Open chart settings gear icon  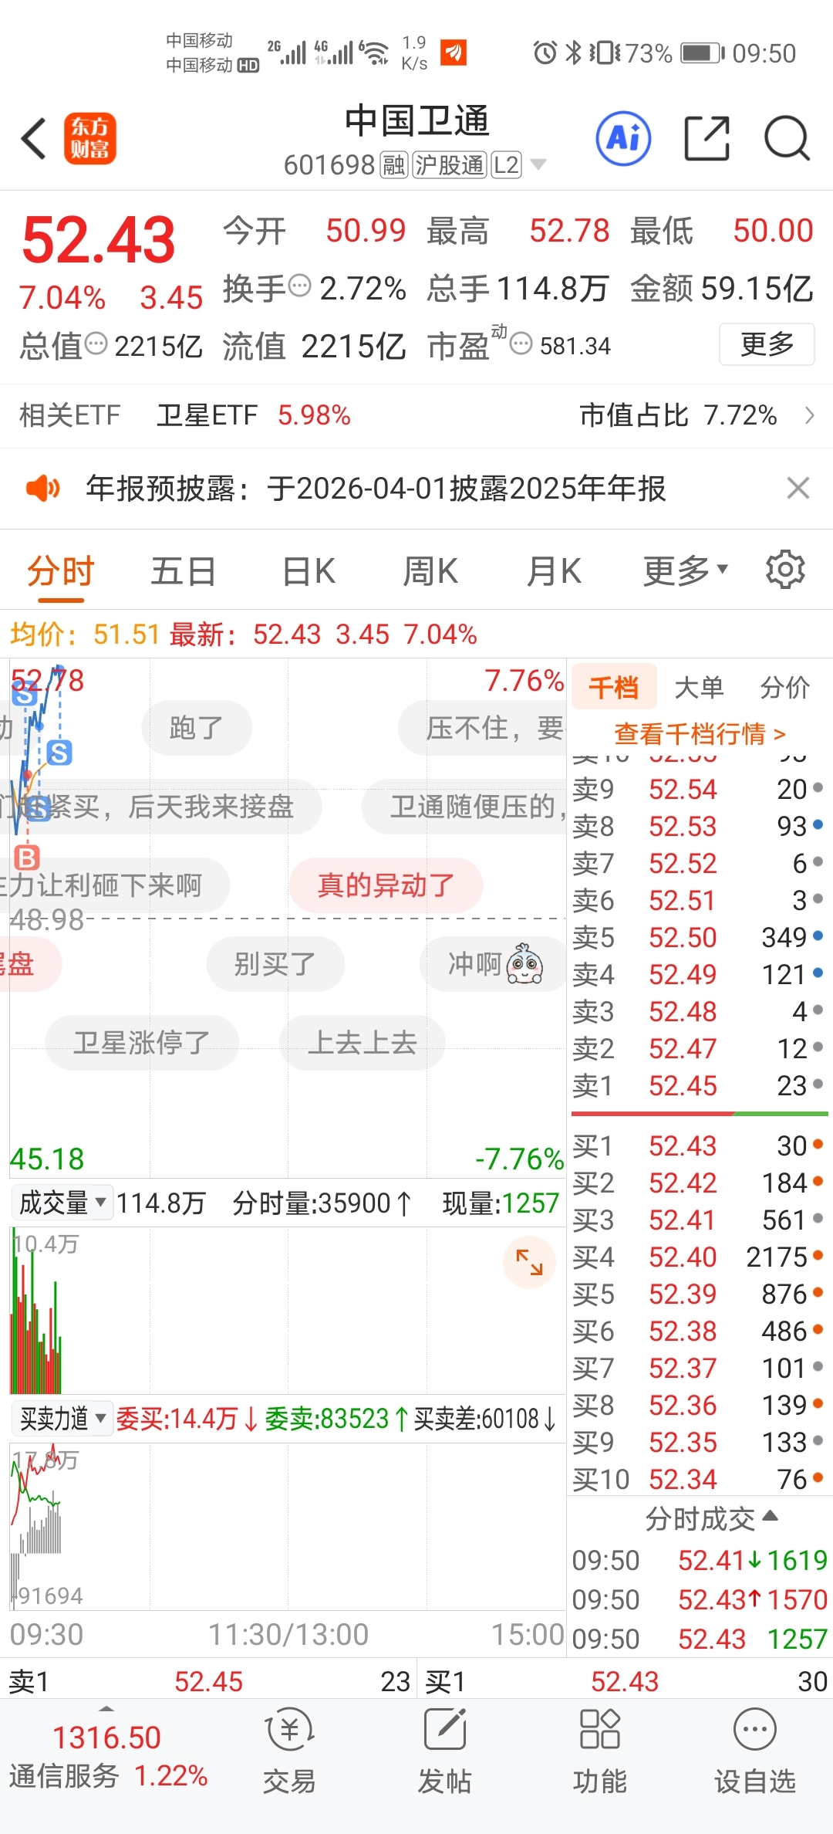pyautogui.click(x=785, y=570)
